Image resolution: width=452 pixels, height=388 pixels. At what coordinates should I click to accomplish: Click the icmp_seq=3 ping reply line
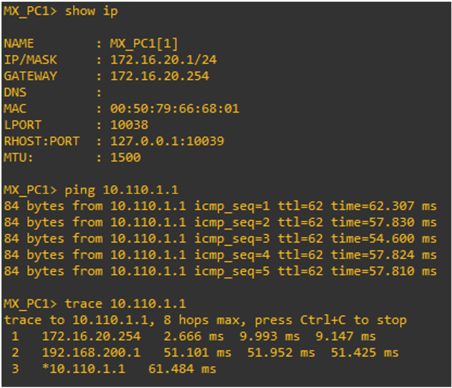point(220,239)
